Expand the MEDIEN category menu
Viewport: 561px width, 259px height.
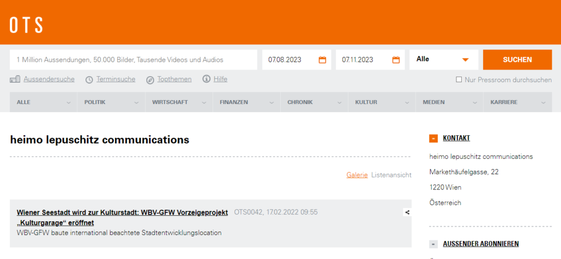449,102
